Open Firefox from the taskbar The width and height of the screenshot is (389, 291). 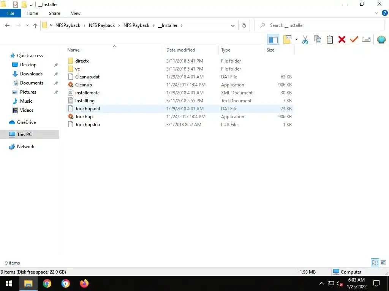84,283
